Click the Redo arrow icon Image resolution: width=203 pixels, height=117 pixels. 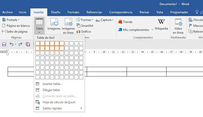(20, 44)
